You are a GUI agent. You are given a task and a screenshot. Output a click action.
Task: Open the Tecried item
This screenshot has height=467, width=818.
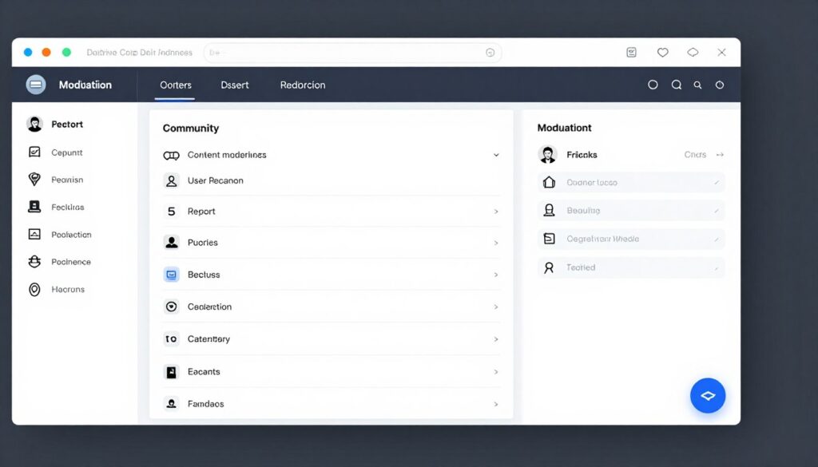(631, 267)
